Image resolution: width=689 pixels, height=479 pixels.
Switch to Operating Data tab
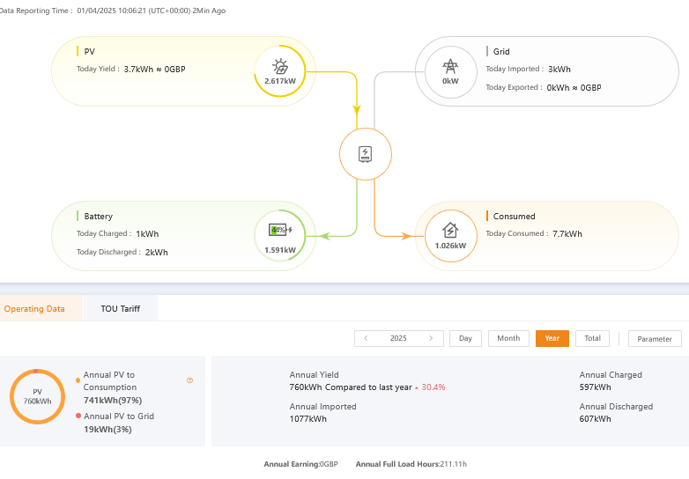click(34, 309)
